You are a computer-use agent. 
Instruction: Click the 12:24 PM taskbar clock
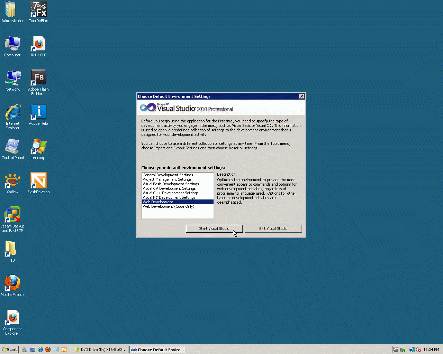(x=431, y=350)
